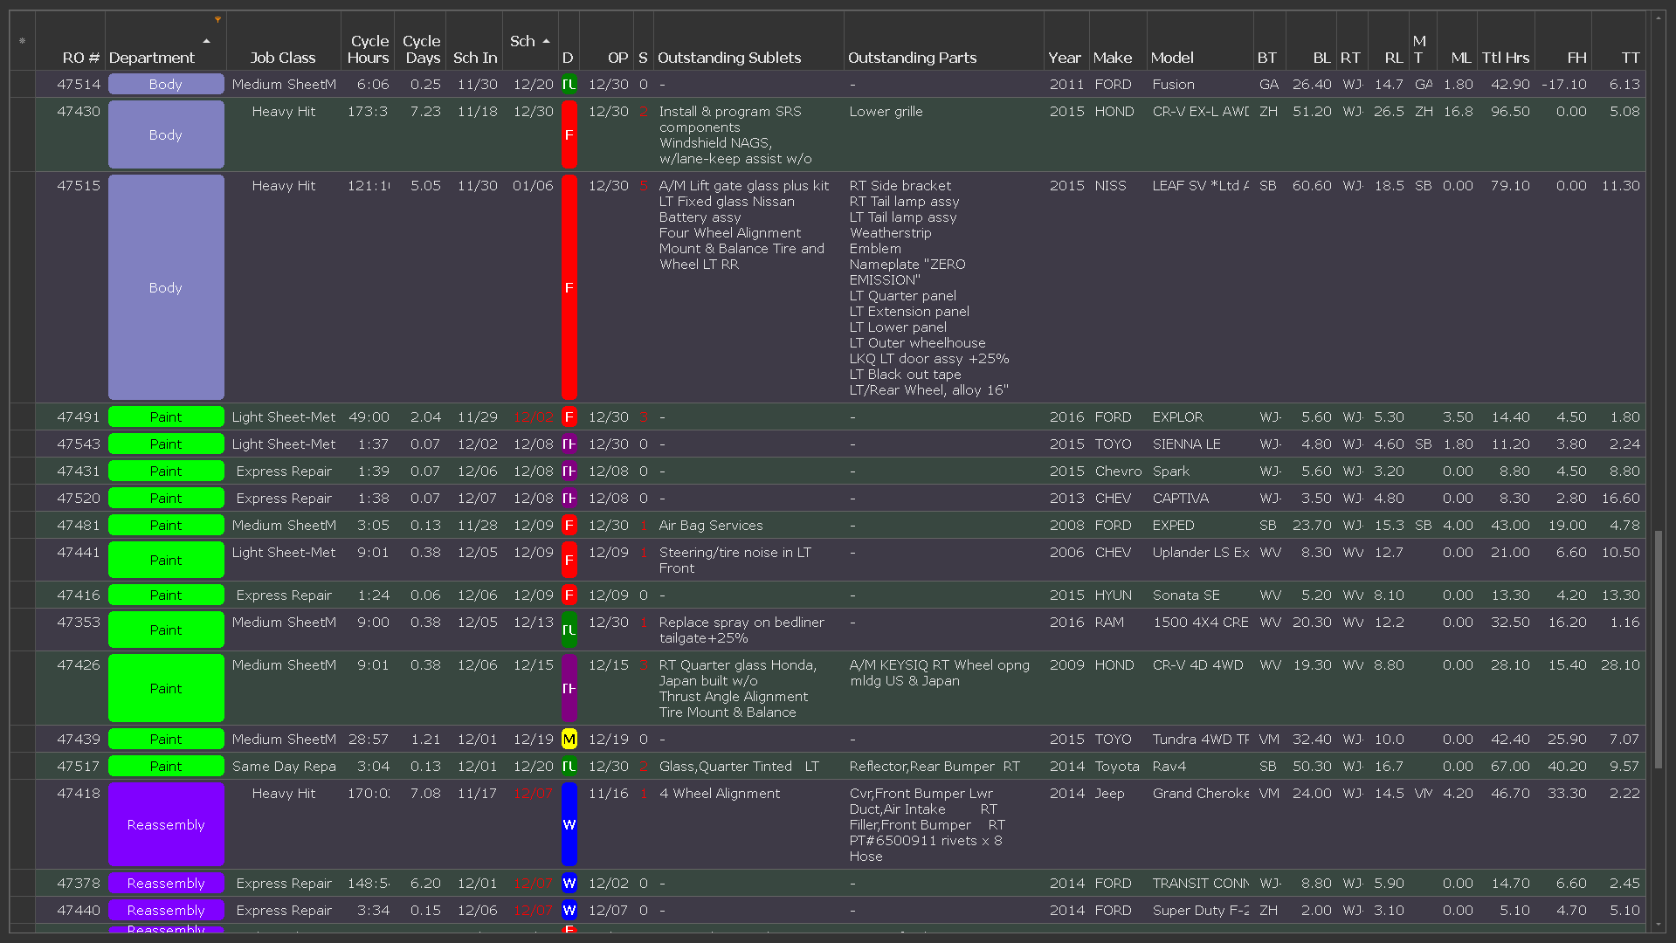Click the TT column header
Viewport: 1676px width, 943px height.
coord(1618,41)
